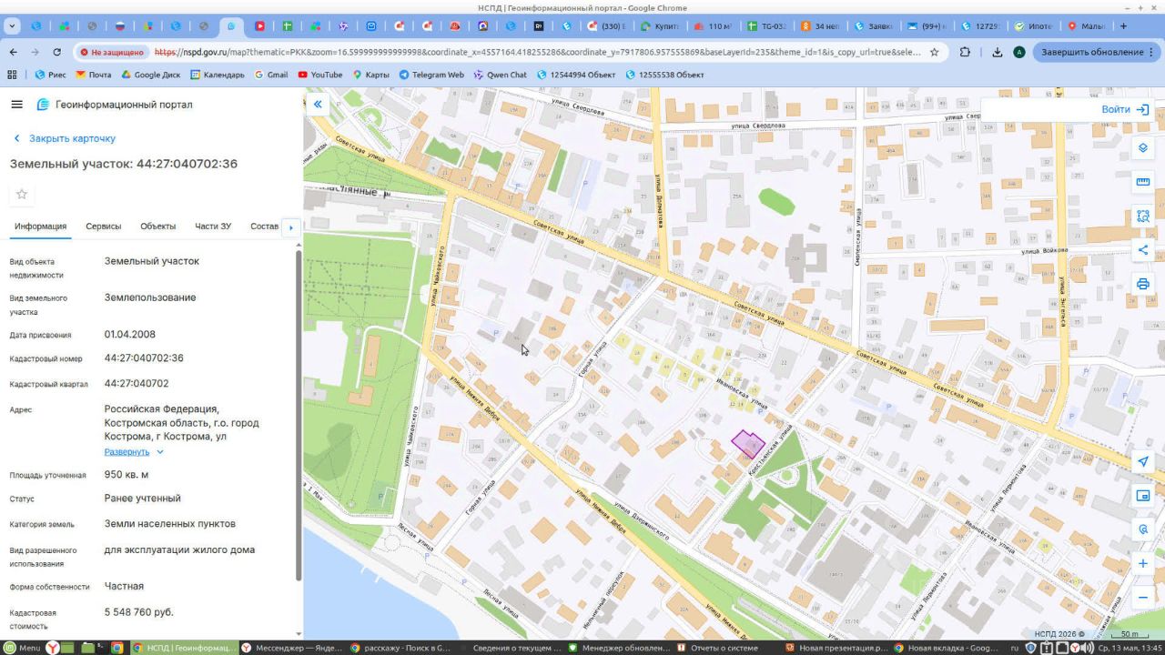Add the parcel to favorites with the star icon
This screenshot has height=655, width=1165.
pyautogui.click(x=22, y=194)
